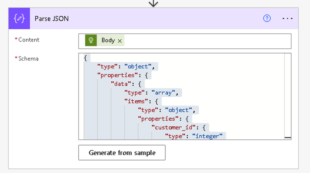The image size is (310, 173).
Task: Click the Parse JSON title header
Action: pyautogui.click(x=51, y=18)
